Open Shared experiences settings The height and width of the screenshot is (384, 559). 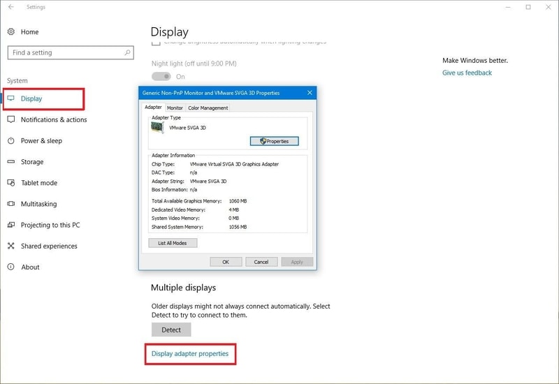[x=49, y=246]
